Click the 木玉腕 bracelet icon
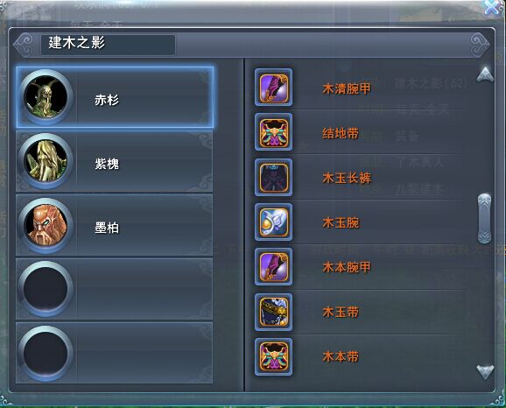Screen dimensions: 506x408 point(274,222)
